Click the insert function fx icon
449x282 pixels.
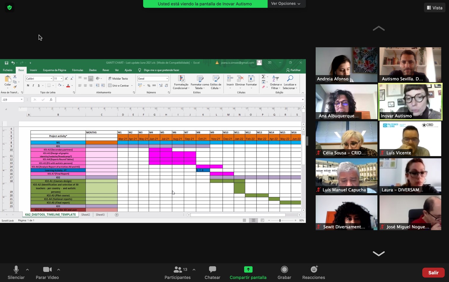coord(51,100)
